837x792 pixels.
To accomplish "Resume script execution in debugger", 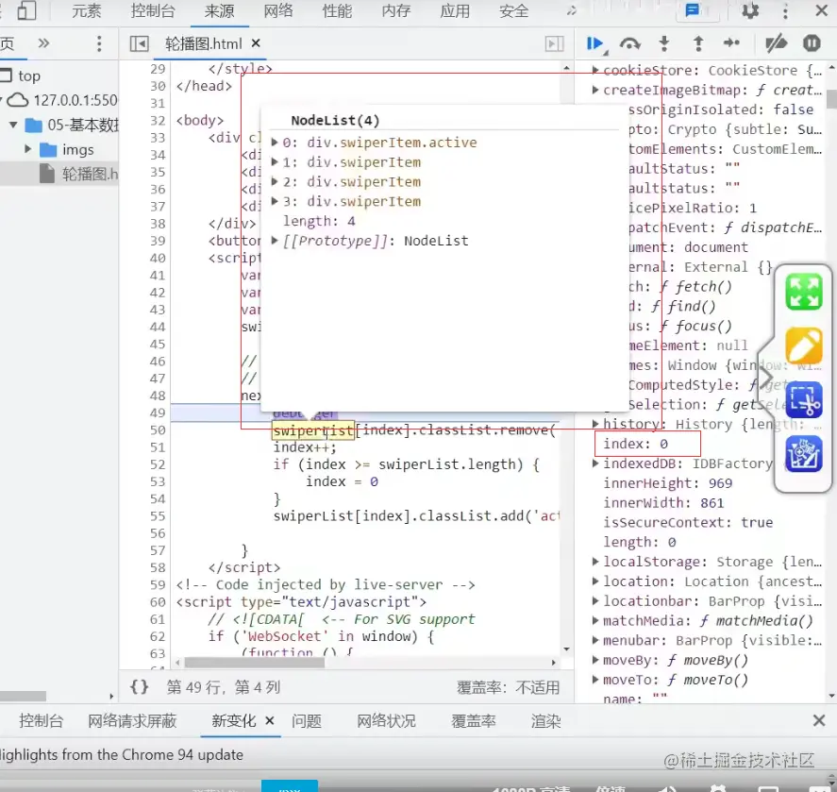I will point(594,43).
